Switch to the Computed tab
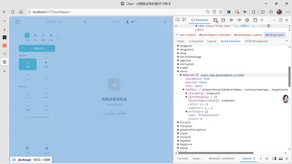Image resolution: width=292 pixels, height=164 pixels. tap(196, 41)
